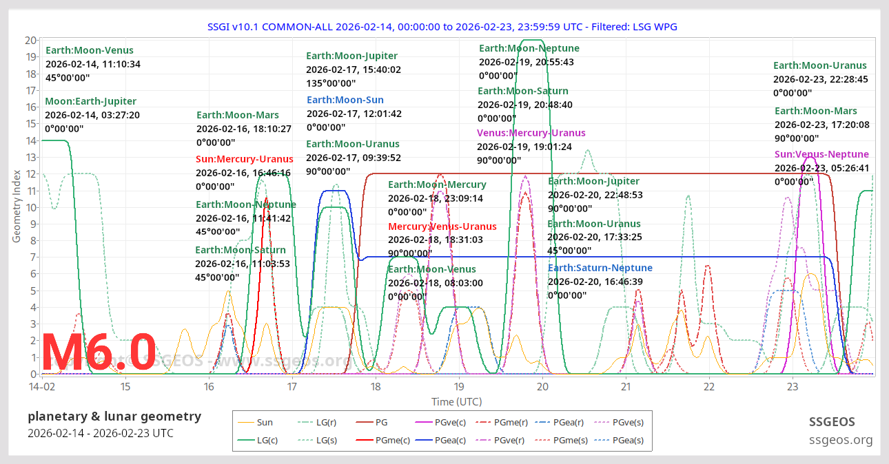889x464 pixels.
Task: Toggle the PGve(s) series visibility
Action: [x=602, y=421]
